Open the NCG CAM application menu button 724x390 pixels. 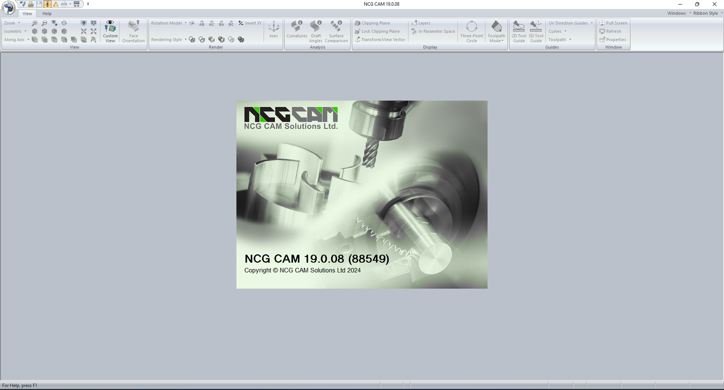tap(8, 8)
